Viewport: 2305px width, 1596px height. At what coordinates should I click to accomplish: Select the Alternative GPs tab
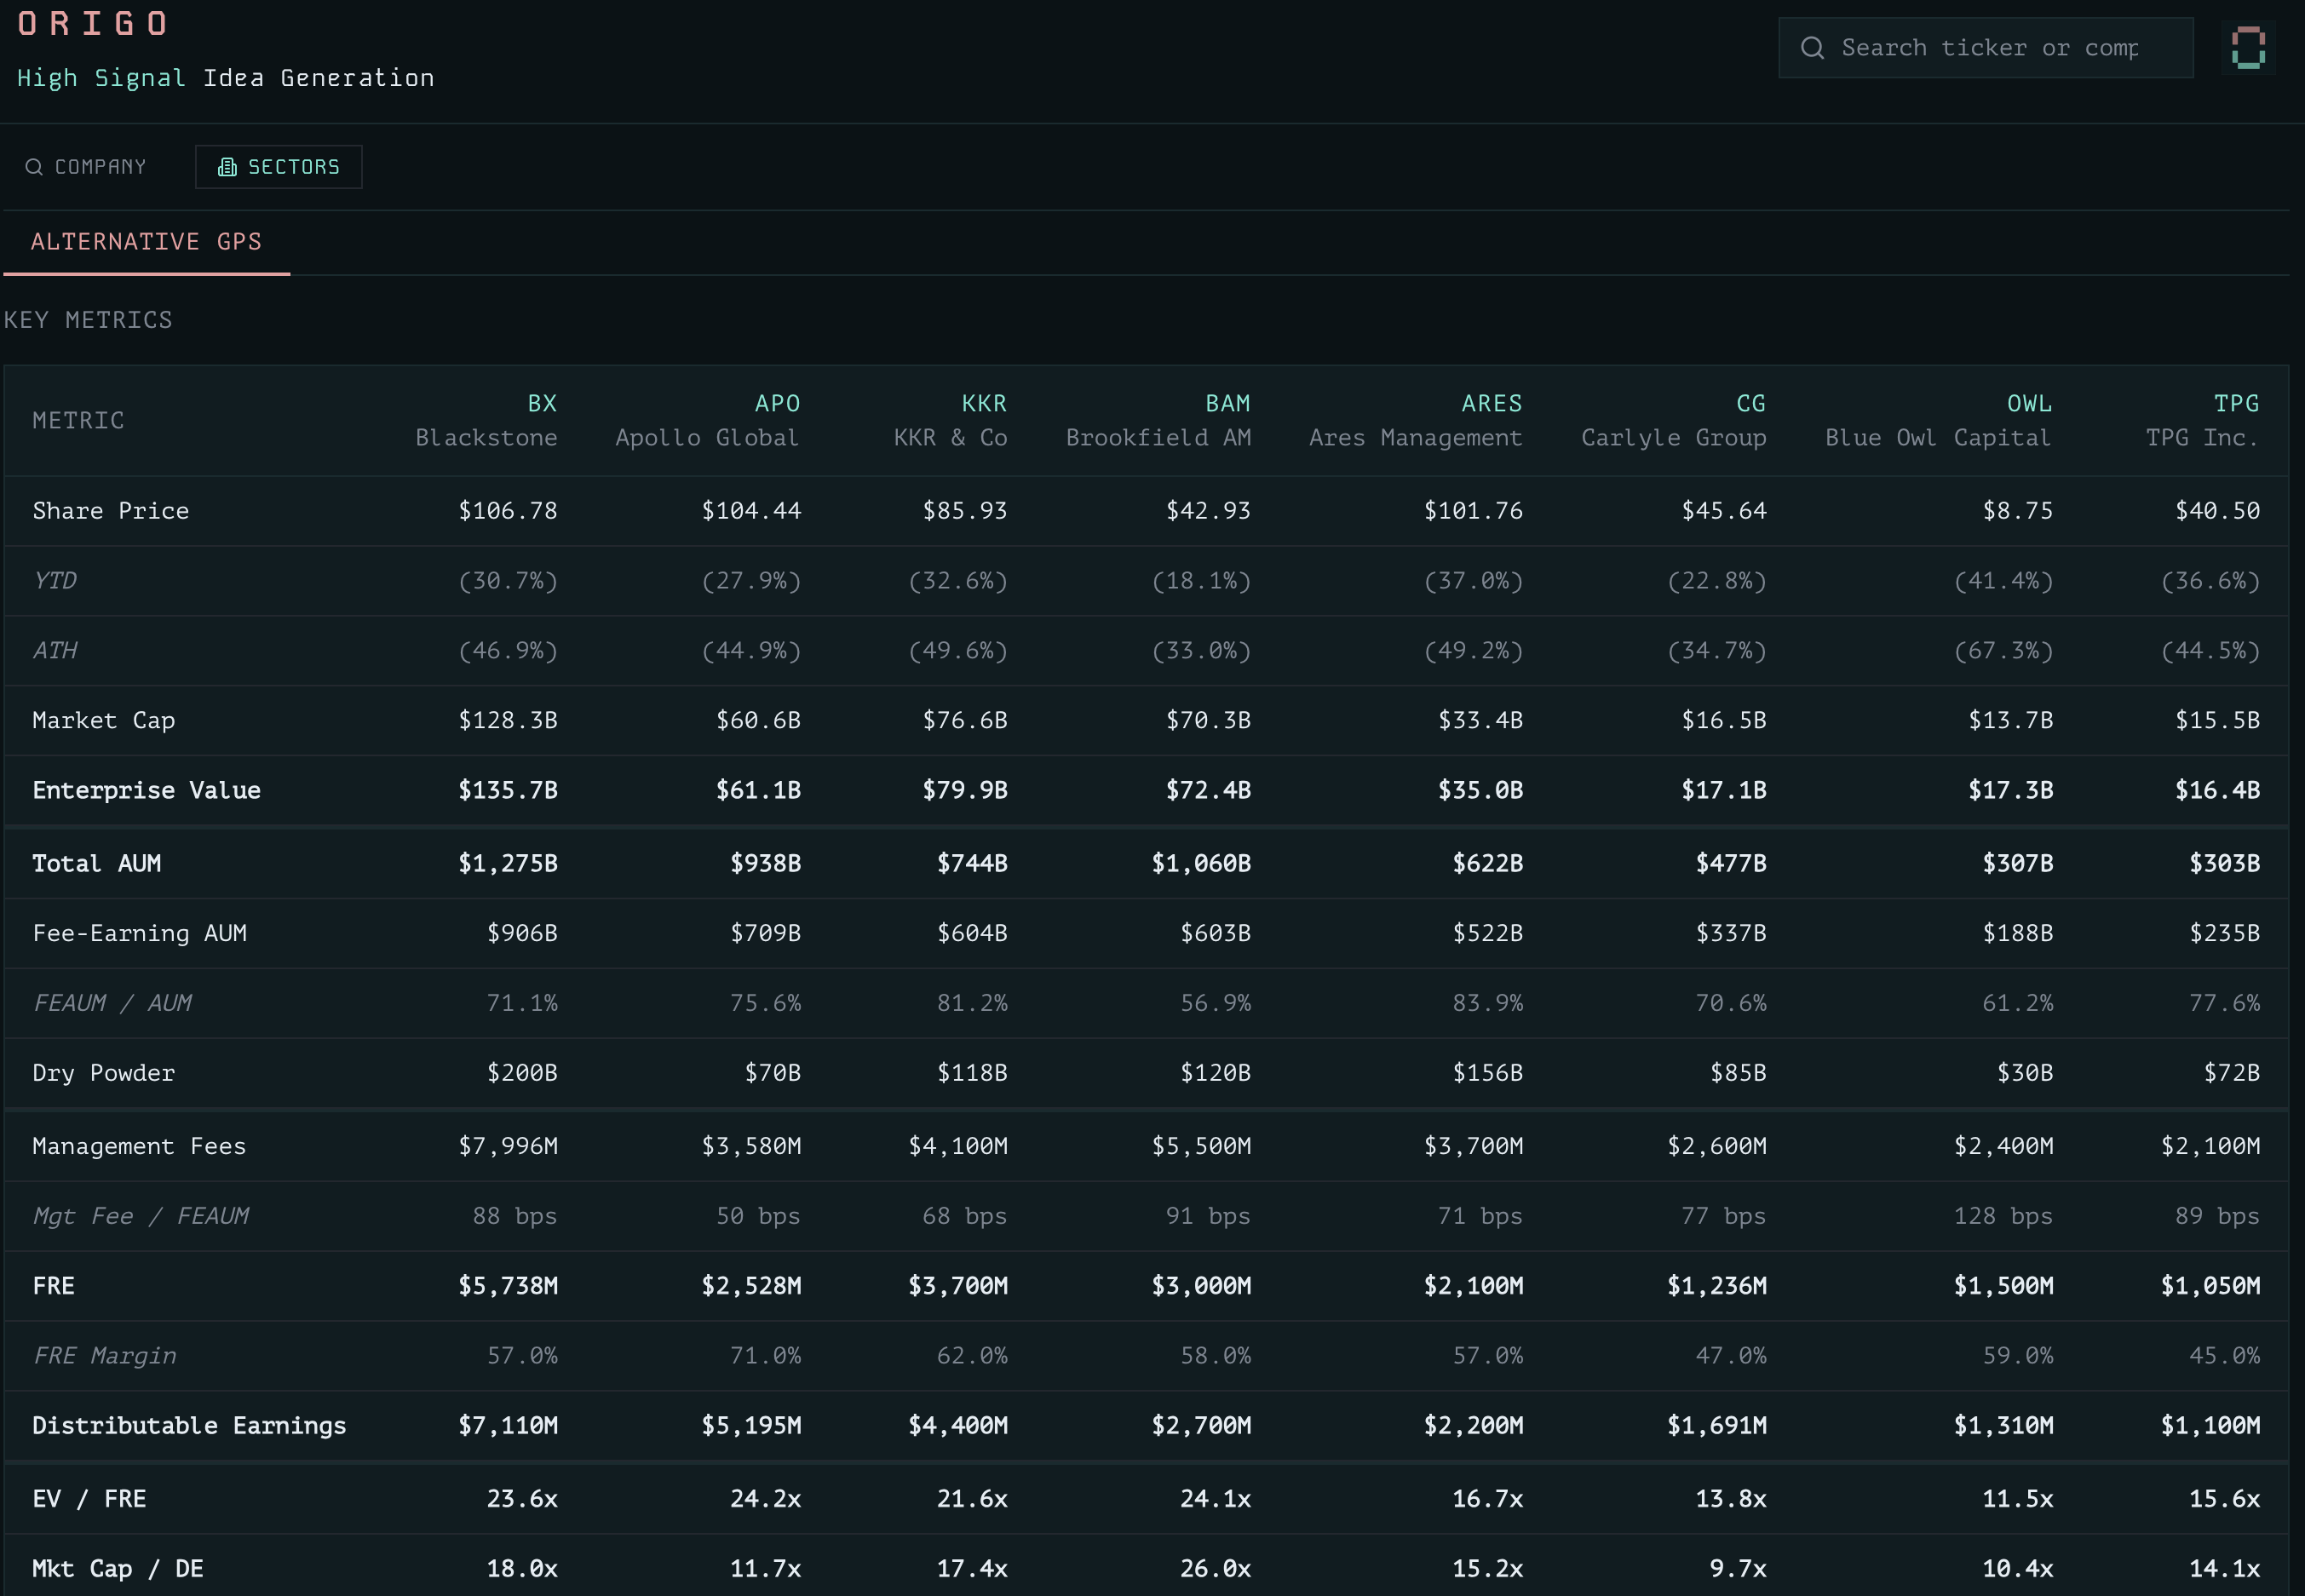(x=146, y=242)
